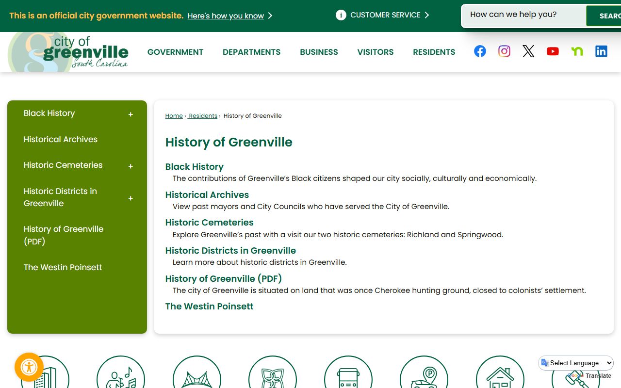621x388 pixels.
Task: Open the History of Greenville (PDF) heading link
Action: point(223,278)
